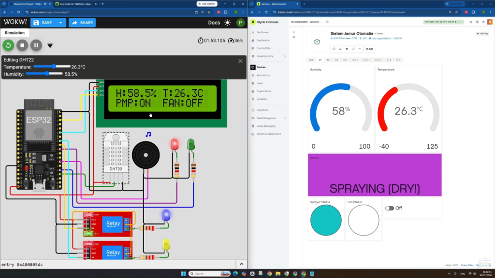Switch to the New ESP32 Project Wokwi tab
The image size is (495, 278).
pyautogui.click(x=28, y=4)
